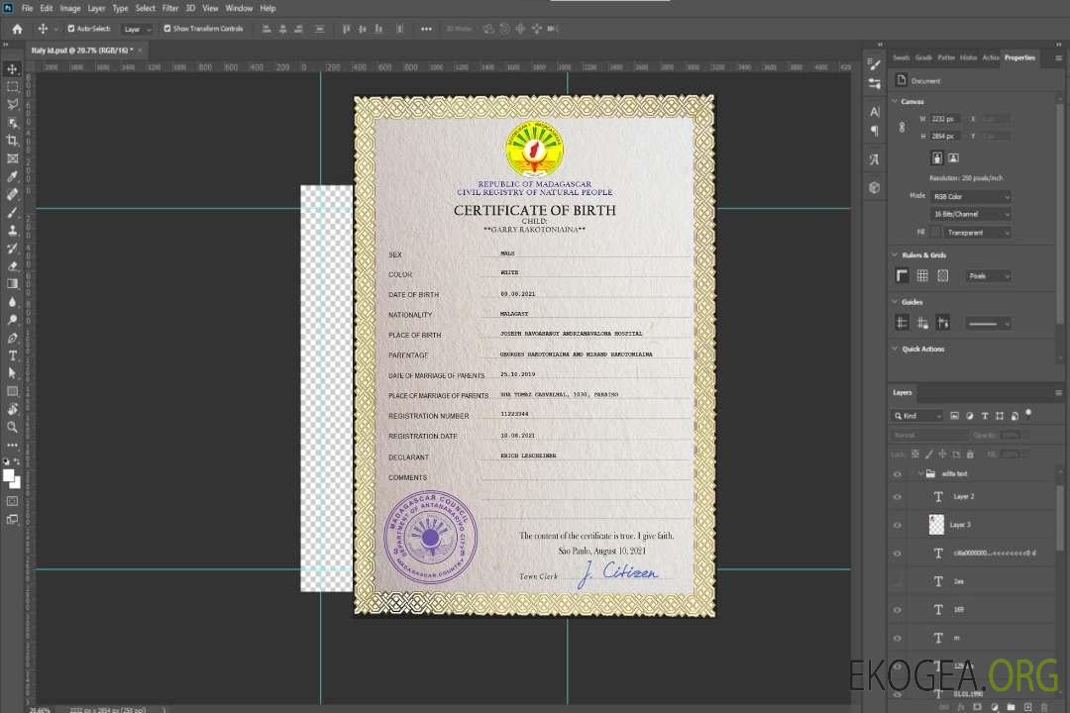This screenshot has width=1070, height=713.
Task: Open the Auto-Select Layer dropdown
Action: click(137, 29)
